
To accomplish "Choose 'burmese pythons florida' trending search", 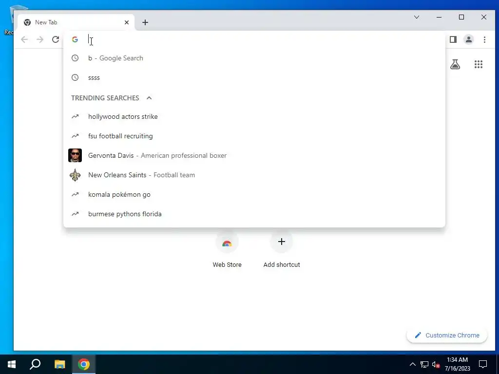I will (x=254, y=214).
